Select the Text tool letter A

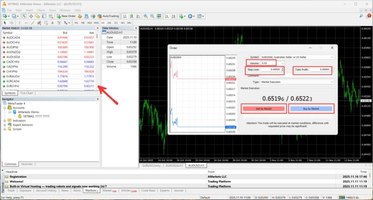52,23
